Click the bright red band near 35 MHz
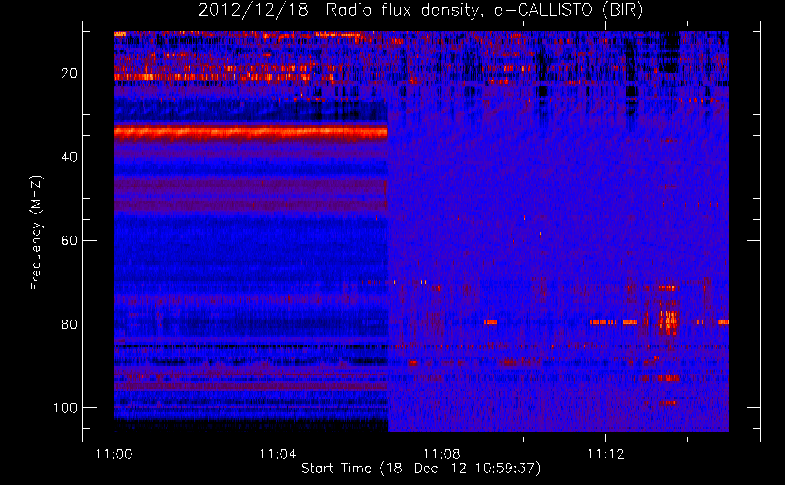Viewport: 785px width, 485px height. [250, 132]
